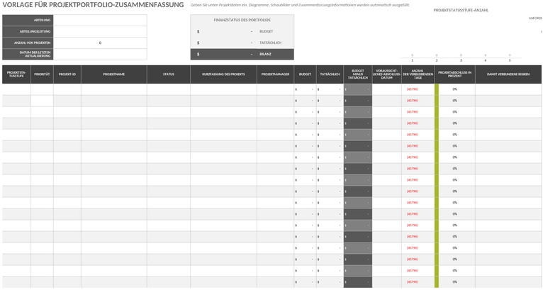Click the PROJEKTMANAGER column header
The height and width of the screenshot is (290, 543).
[275, 74]
